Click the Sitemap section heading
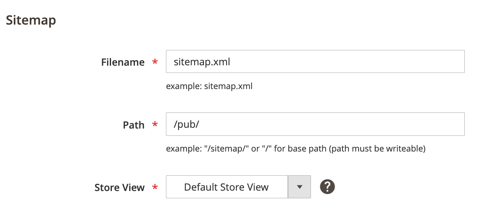The height and width of the screenshot is (214, 483). pyautogui.click(x=31, y=20)
